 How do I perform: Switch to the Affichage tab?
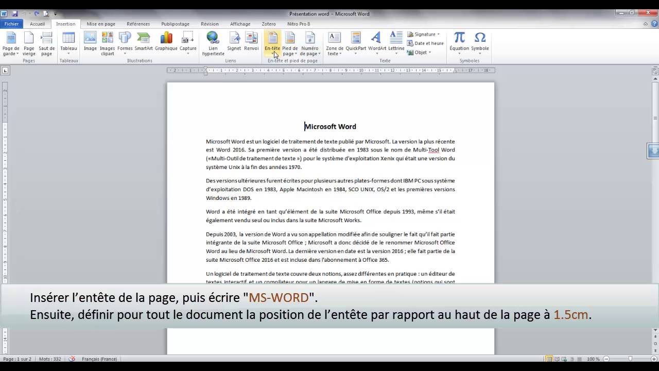[x=240, y=24]
